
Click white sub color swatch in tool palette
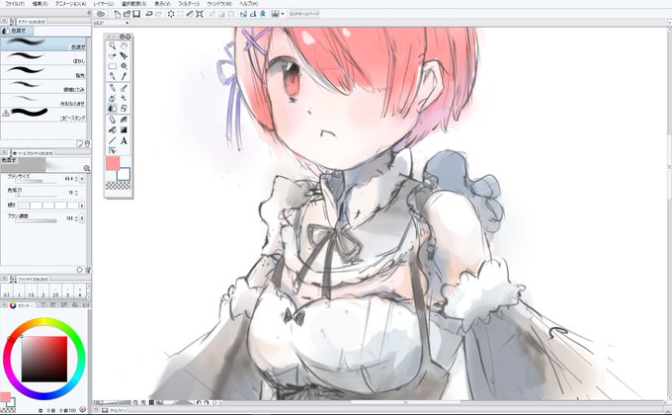pyautogui.click(x=124, y=173)
